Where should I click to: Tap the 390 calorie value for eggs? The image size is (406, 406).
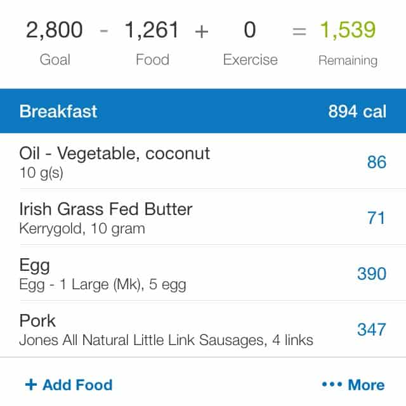click(x=372, y=273)
